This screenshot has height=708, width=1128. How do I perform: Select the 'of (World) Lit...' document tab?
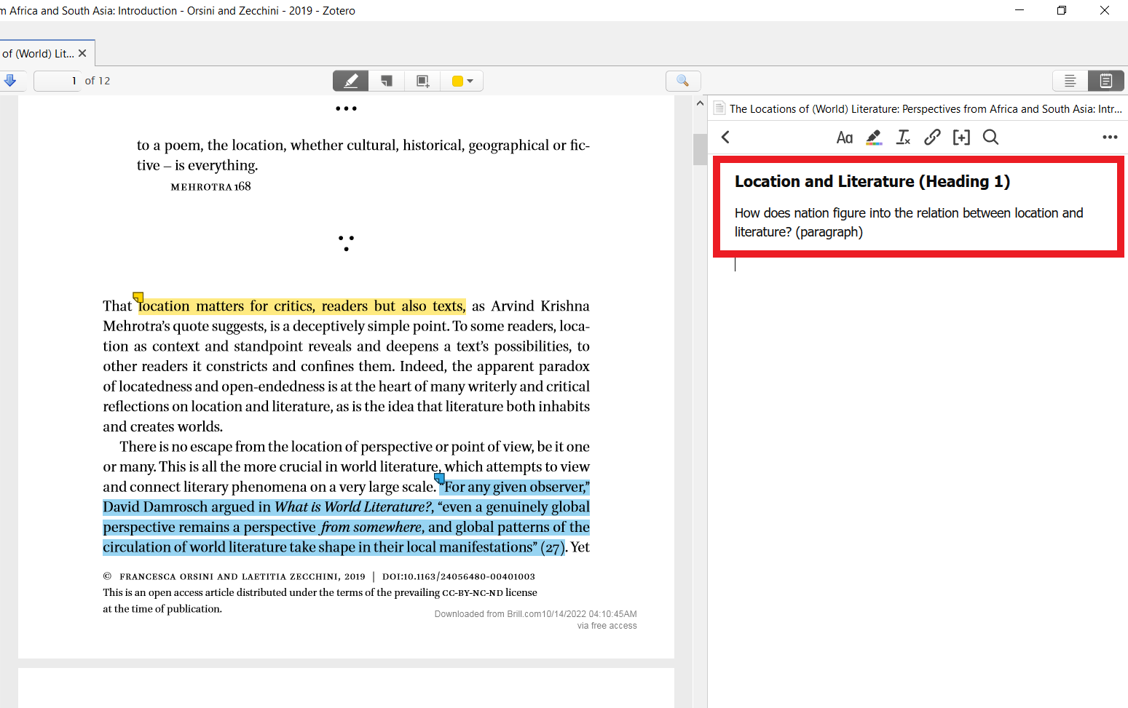[x=39, y=52]
